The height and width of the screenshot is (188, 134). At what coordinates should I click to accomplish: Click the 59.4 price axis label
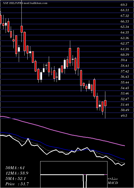pyautogui.click(x=124, y=60)
